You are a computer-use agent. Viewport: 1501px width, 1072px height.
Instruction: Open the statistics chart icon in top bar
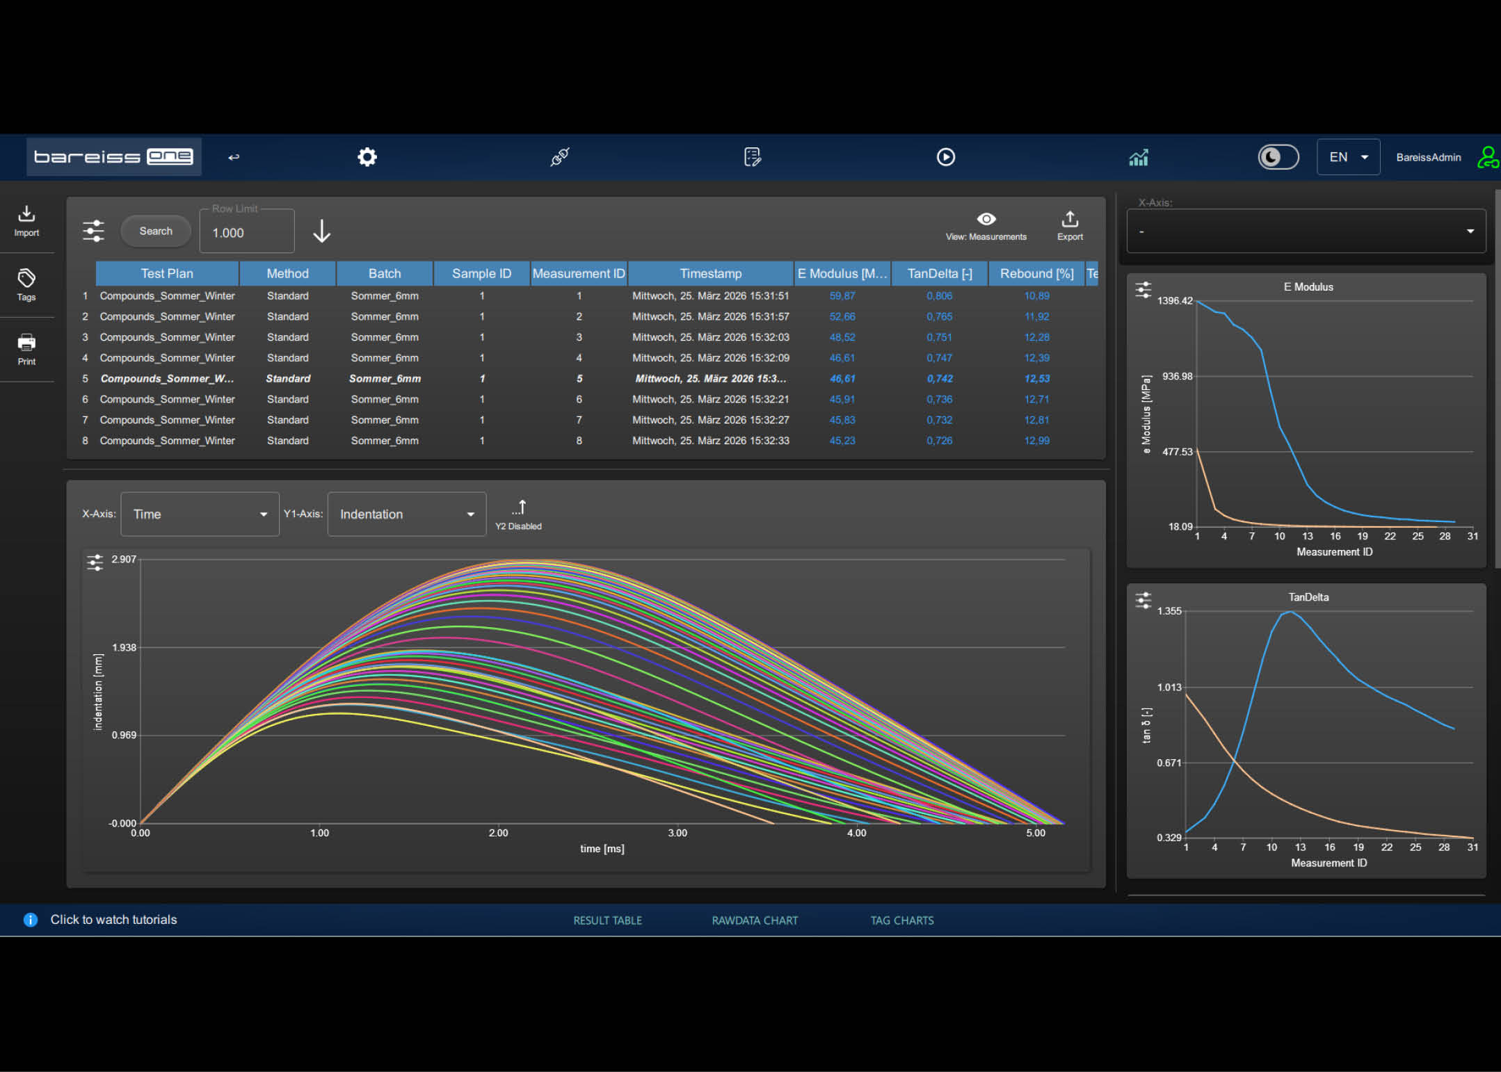click(x=1139, y=158)
